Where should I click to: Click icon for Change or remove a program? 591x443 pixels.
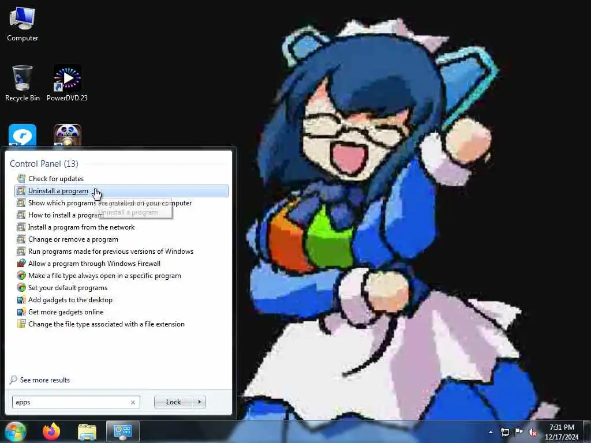click(21, 239)
